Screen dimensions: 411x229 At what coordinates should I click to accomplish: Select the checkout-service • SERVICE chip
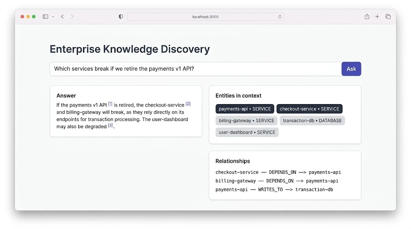pos(309,109)
